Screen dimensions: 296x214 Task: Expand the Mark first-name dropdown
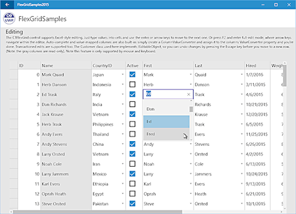pyautogui.click(x=191, y=75)
